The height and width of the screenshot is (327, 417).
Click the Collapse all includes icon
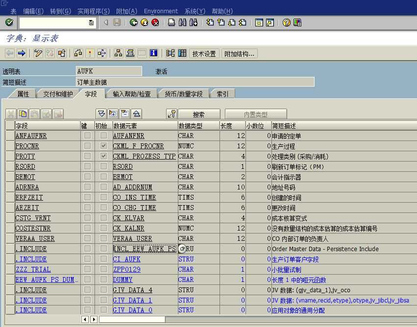pyautogui.click(x=137, y=114)
